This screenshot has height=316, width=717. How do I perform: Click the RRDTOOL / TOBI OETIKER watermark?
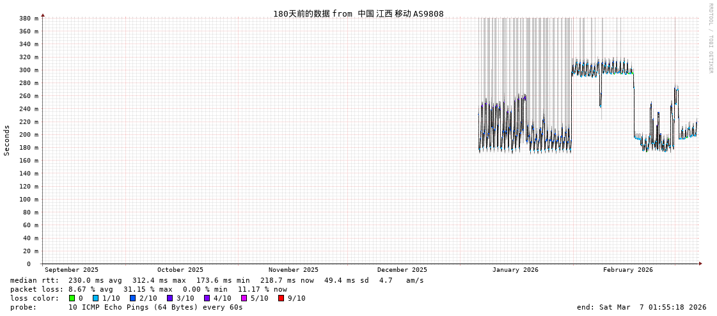(710, 38)
